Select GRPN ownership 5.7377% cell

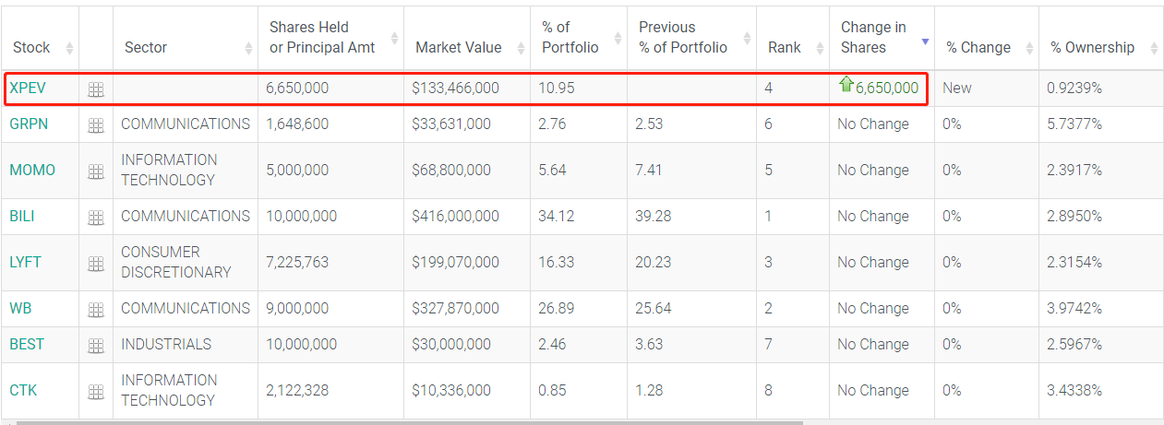pyautogui.click(x=1074, y=124)
